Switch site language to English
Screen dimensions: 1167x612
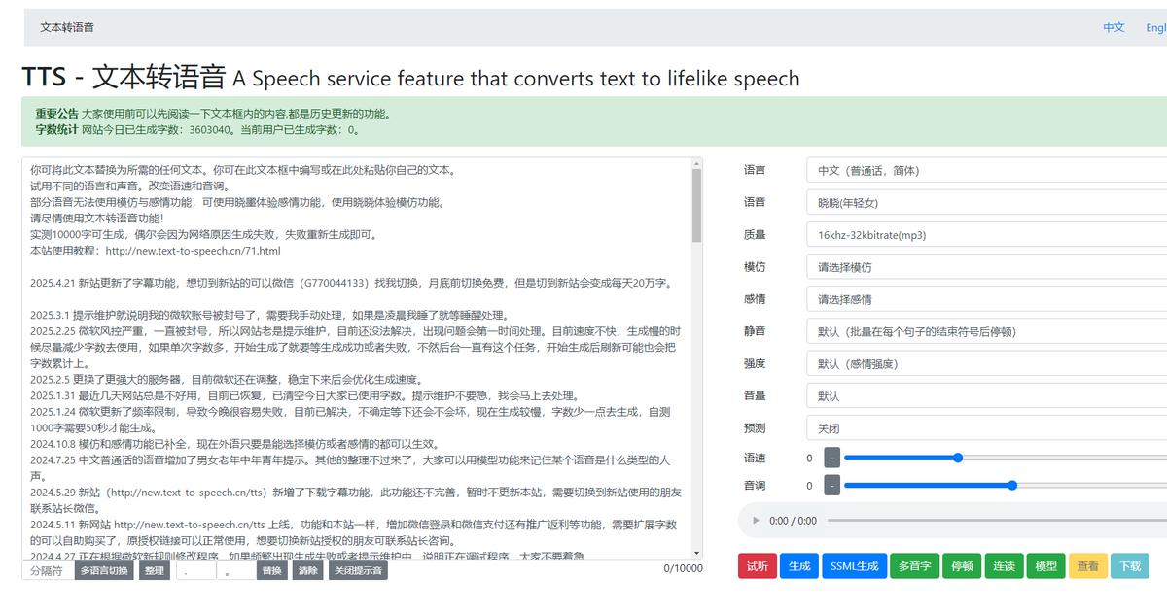tap(1158, 27)
